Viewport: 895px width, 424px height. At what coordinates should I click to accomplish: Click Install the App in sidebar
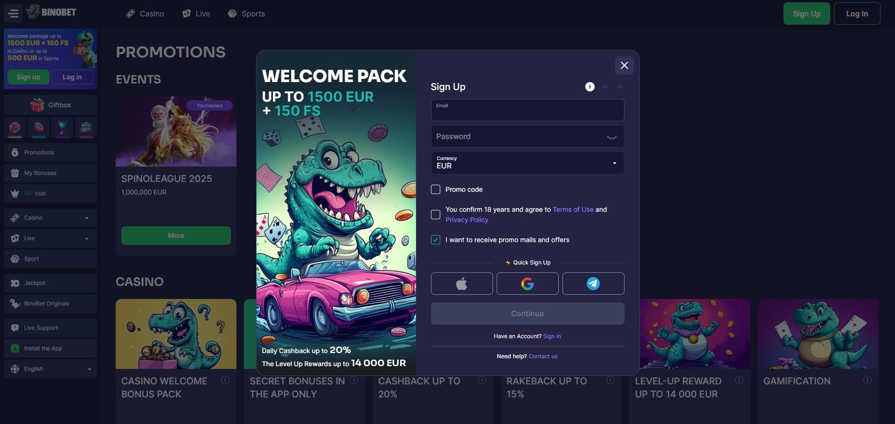(50, 348)
